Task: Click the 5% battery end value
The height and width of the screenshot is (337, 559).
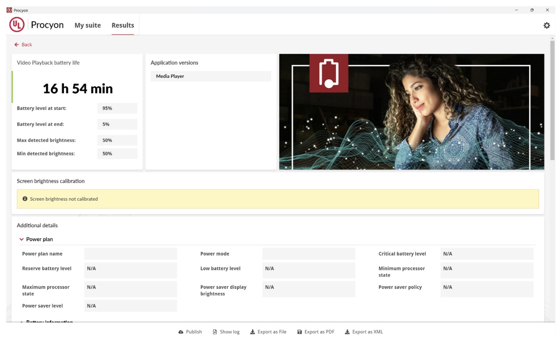Action: pos(117,124)
